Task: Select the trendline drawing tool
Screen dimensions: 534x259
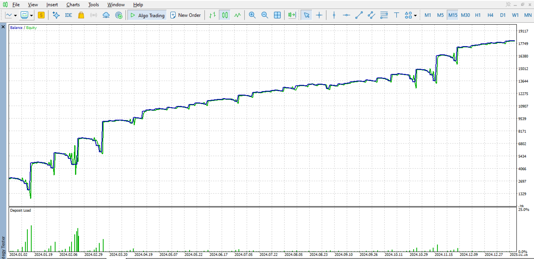Action: pyautogui.click(x=359, y=15)
